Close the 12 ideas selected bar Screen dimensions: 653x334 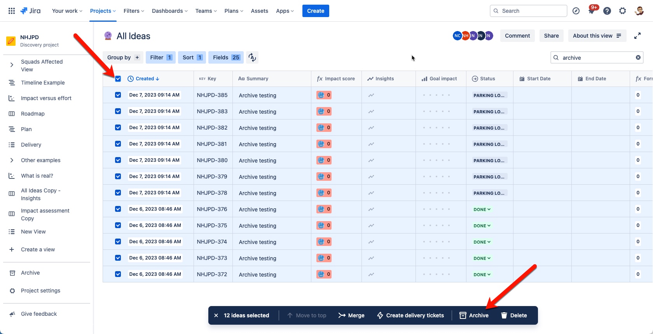(x=216, y=315)
